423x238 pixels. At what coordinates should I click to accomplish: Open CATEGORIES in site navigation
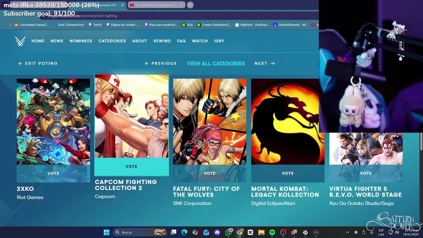point(112,41)
